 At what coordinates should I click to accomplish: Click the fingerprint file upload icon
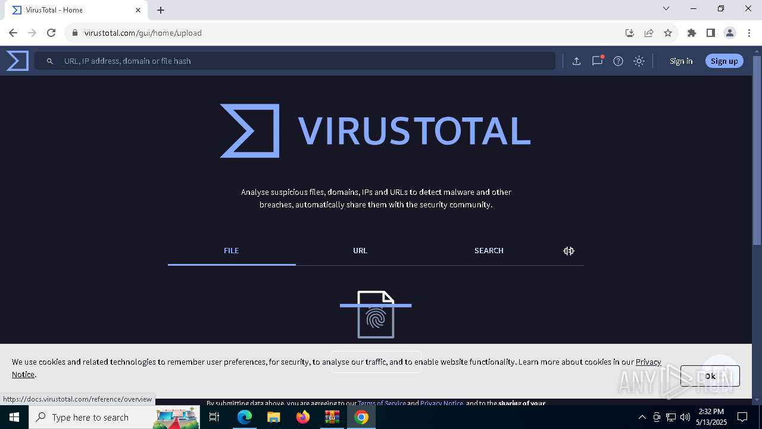click(376, 314)
